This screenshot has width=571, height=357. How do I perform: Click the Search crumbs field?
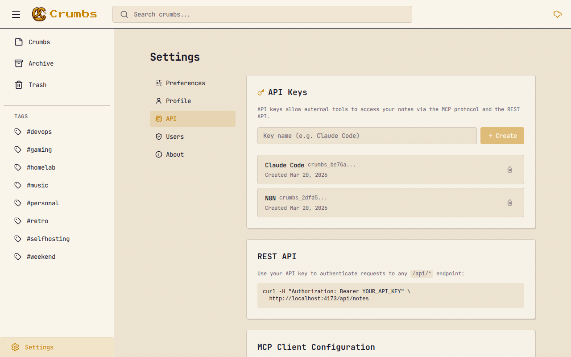point(262,14)
